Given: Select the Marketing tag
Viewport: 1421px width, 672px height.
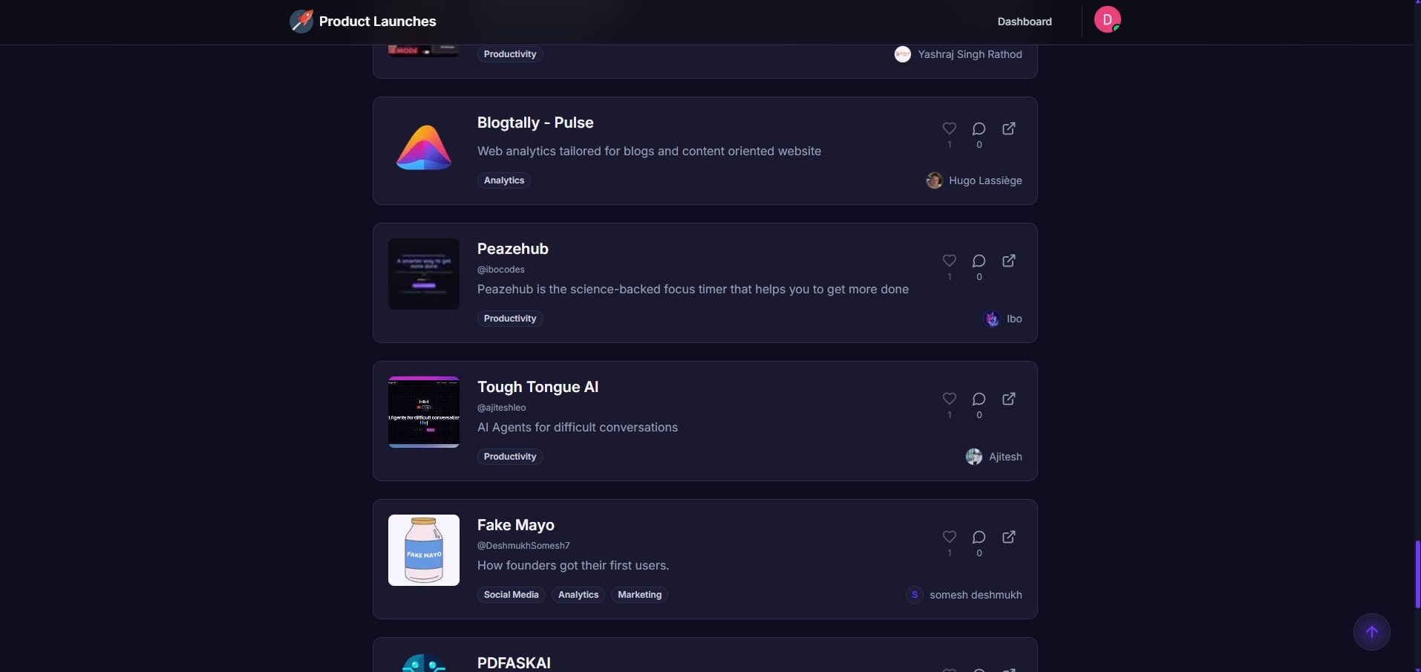Looking at the screenshot, I should click(639, 595).
